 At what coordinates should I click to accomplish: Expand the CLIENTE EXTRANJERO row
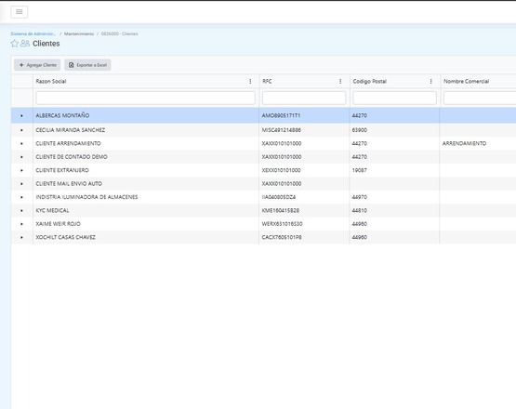click(21, 170)
